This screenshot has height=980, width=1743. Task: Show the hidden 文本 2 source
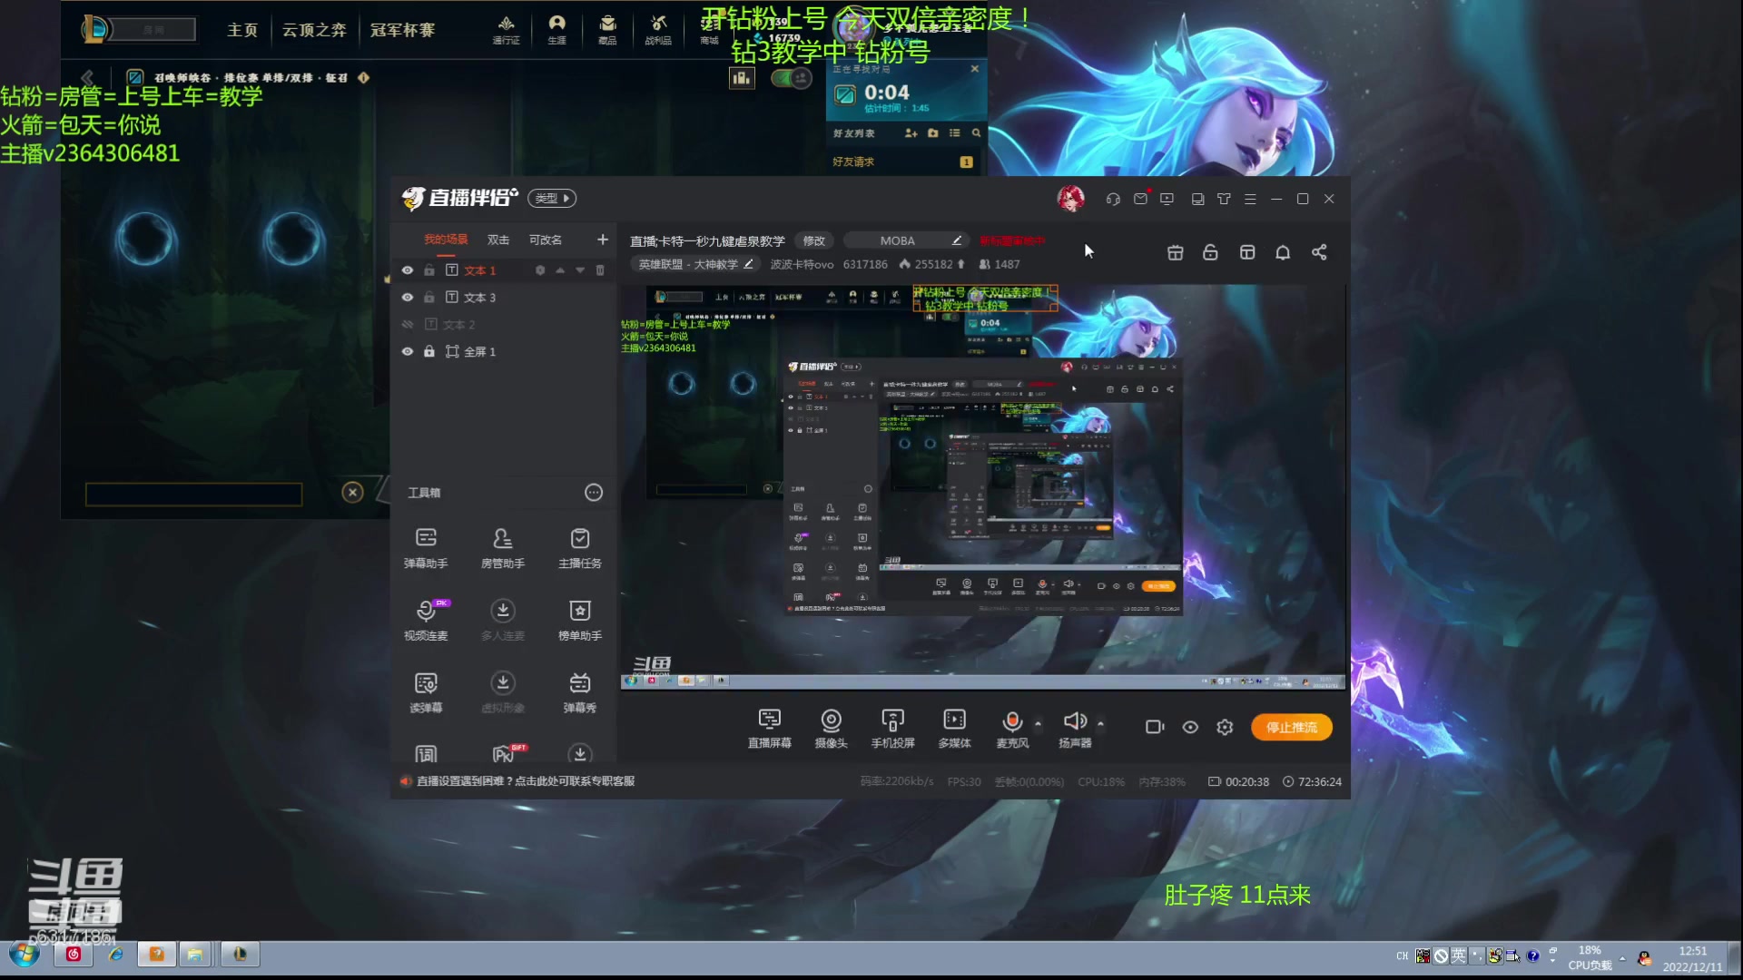(x=408, y=324)
